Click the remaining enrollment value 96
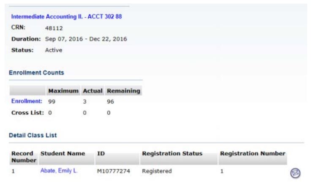 112,102
